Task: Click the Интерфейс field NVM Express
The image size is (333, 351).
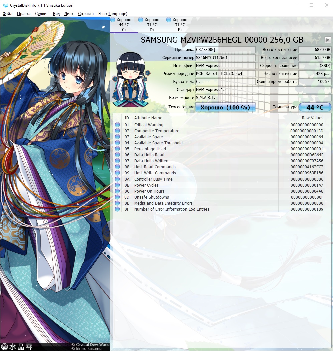Action: point(225,66)
